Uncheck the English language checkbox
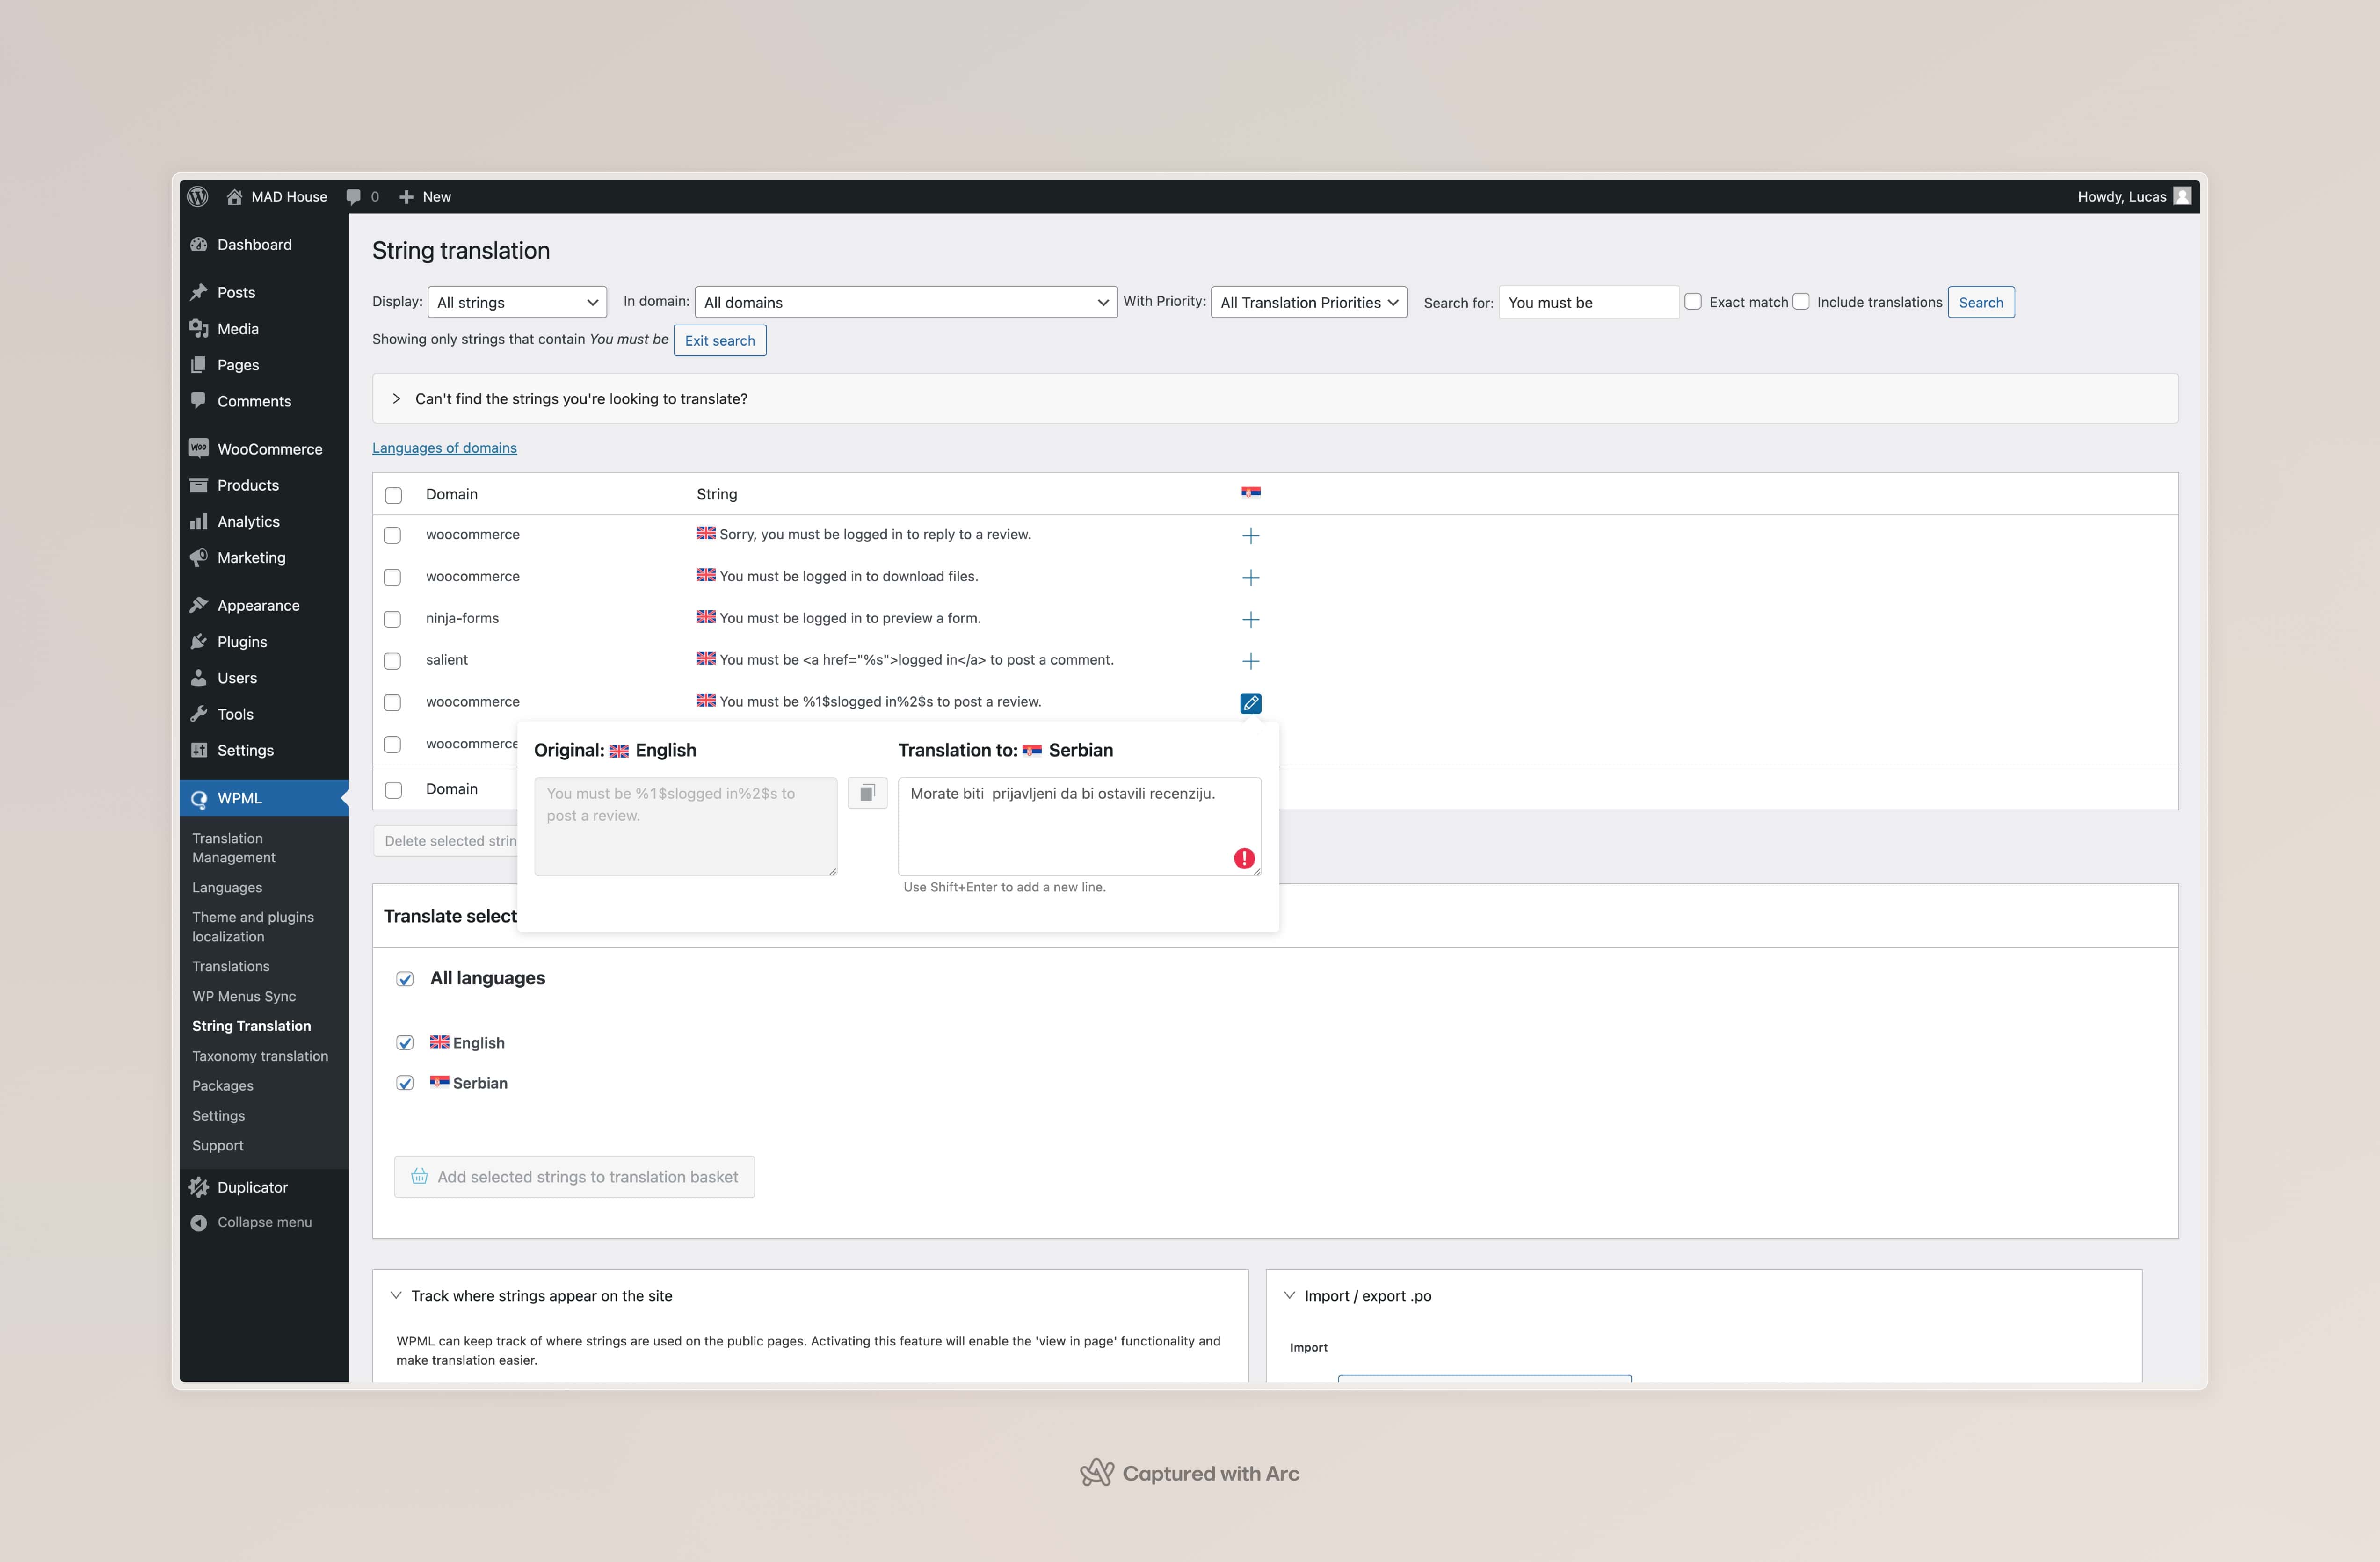The height and width of the screenshot is (1562, 2380). (x=405, y=1043)
